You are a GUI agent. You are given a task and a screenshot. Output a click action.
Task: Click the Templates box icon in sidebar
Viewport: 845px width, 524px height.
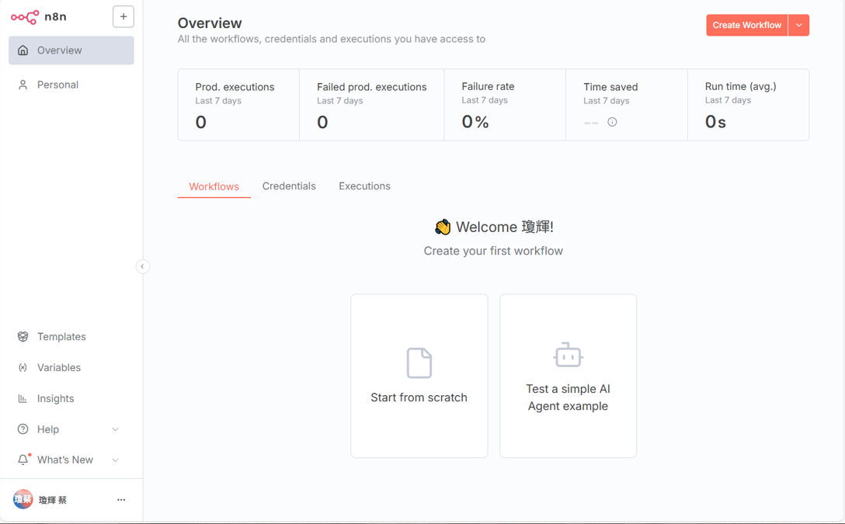coord(23,337)
